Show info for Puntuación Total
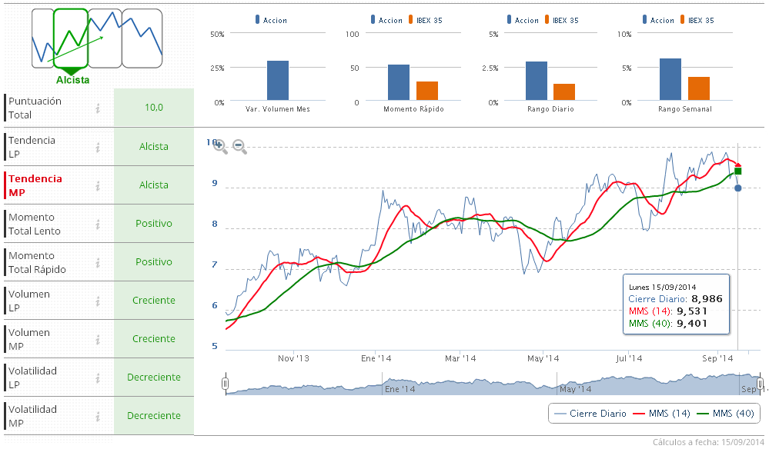This screenshot has width=769, height=449. coord(99,108)
